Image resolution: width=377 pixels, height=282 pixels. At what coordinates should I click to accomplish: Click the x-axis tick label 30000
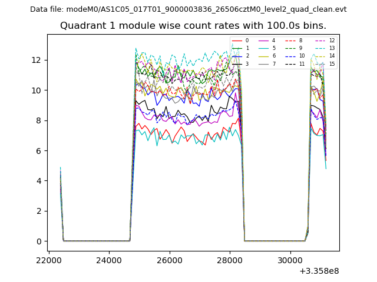289,259
